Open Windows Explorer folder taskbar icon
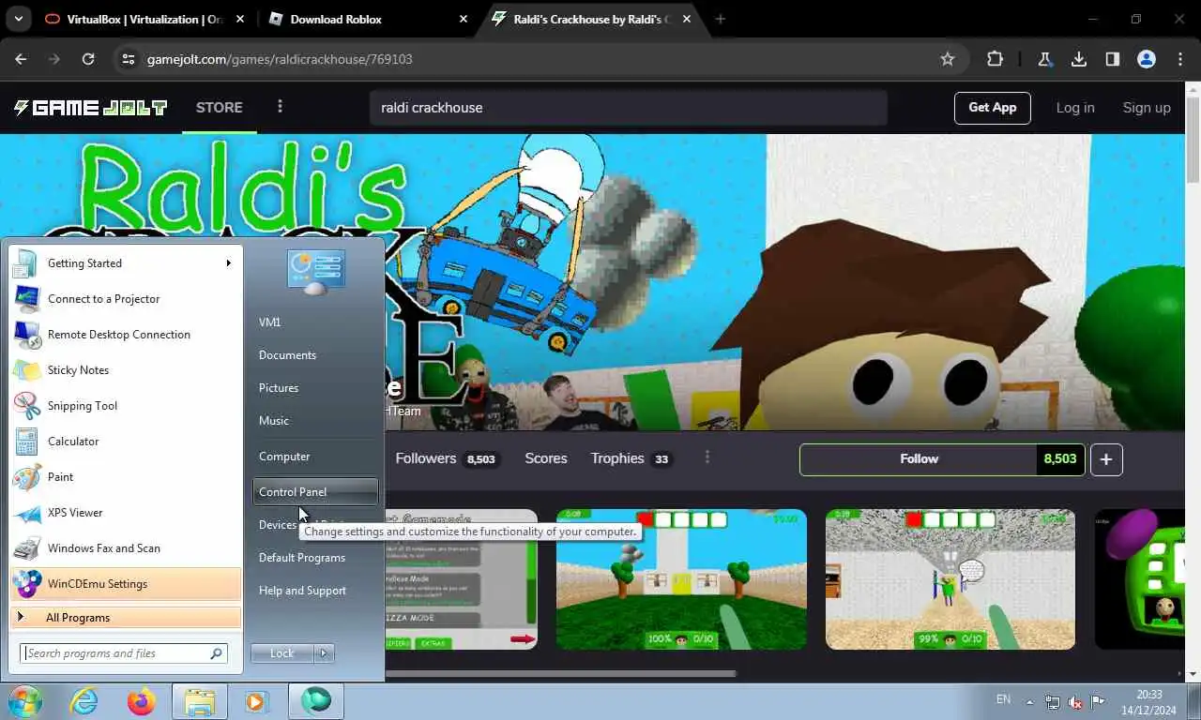This screenshot has height=720, width=1201. [200, 700]
